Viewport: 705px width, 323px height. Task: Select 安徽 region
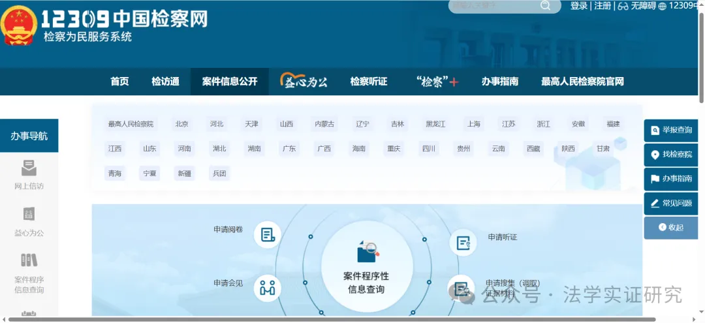point(578,124)
